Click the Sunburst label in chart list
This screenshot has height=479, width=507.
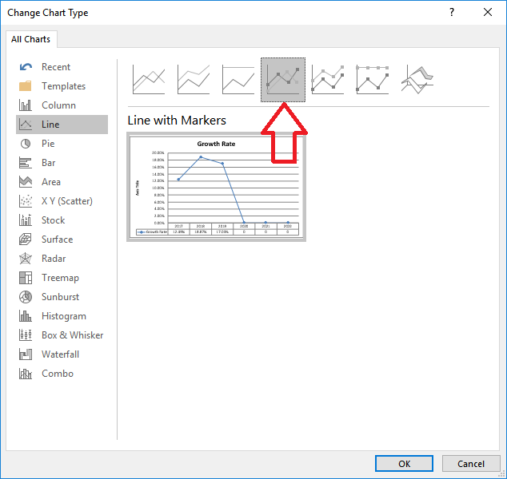[61, 297]
